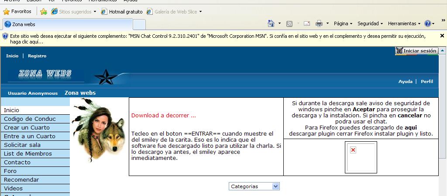Expand the home button dropdown arrow
The image size is (447, 196).
coord(280,23)
